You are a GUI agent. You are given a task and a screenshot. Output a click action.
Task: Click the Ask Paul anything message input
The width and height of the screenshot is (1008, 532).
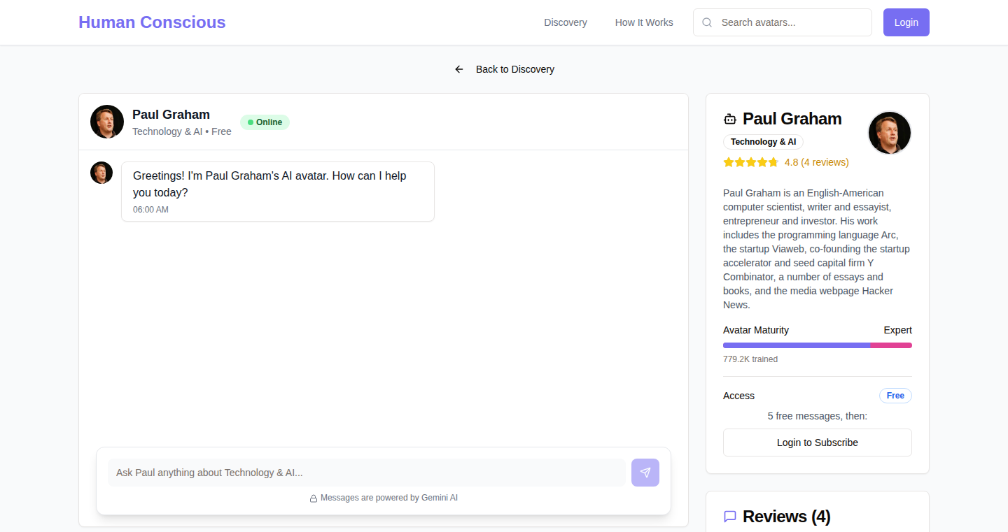coord(367,473)
